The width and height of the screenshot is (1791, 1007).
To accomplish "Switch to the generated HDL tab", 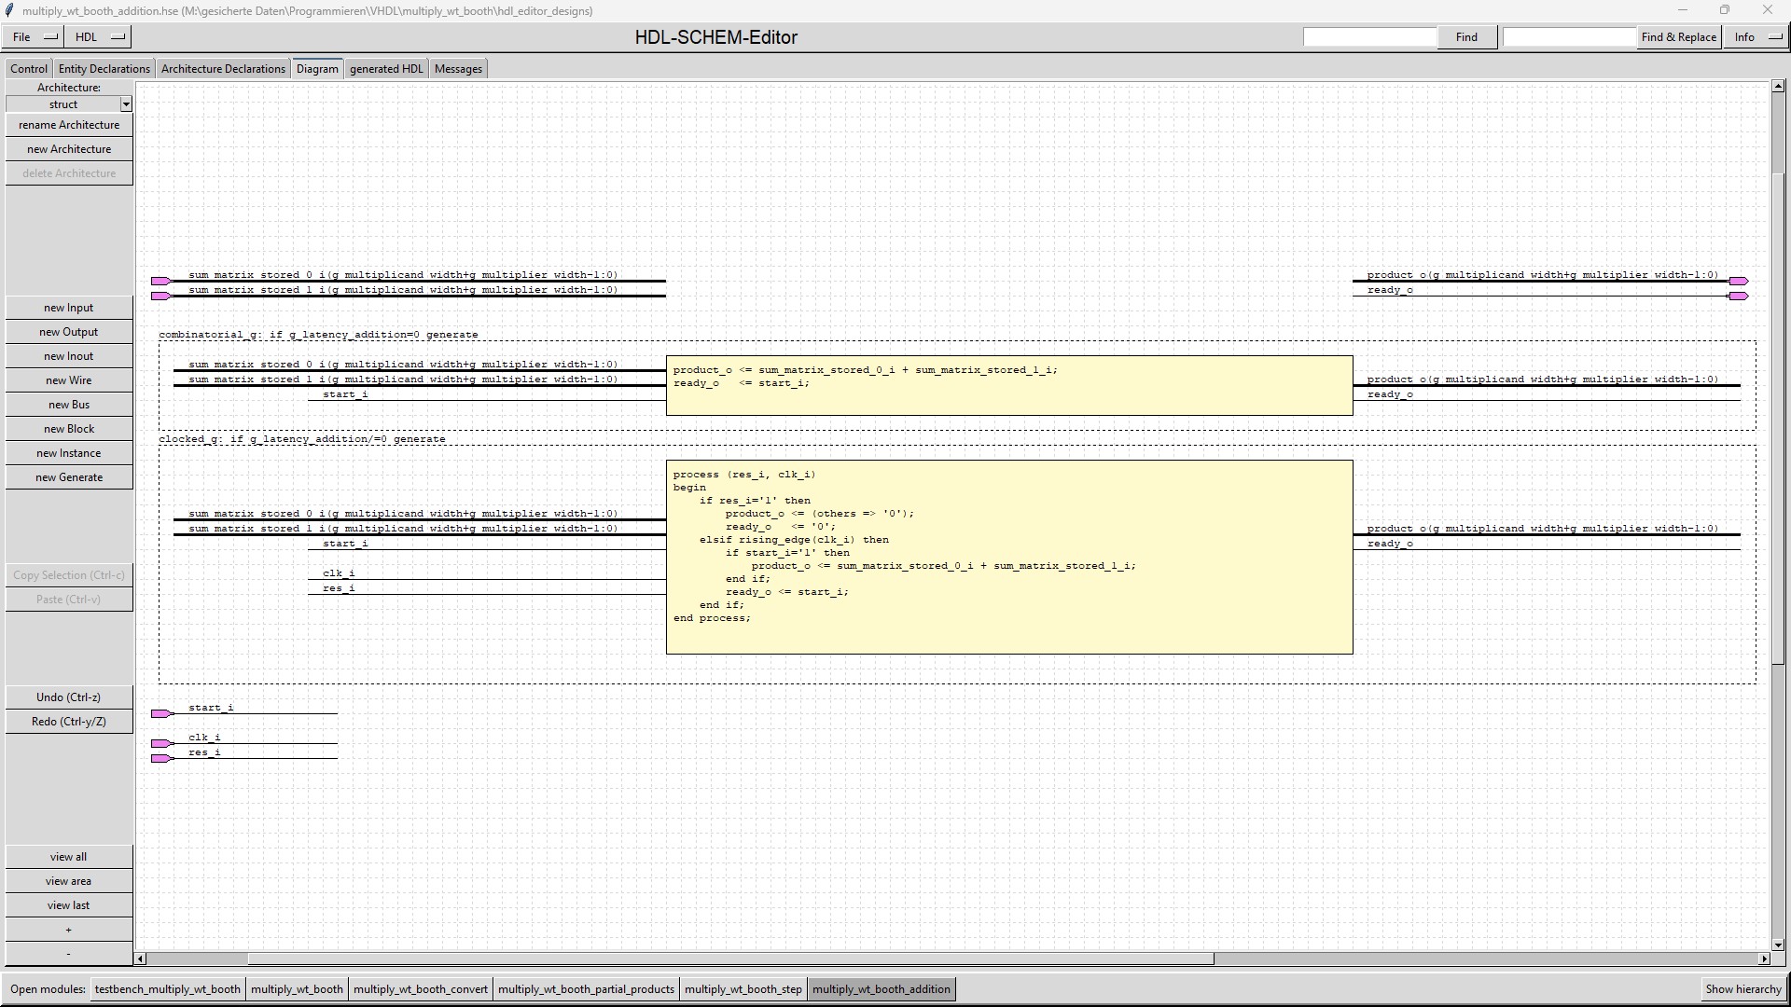I will [x=386, y=69].
